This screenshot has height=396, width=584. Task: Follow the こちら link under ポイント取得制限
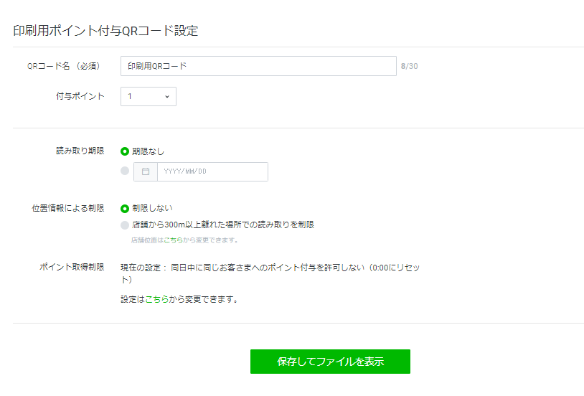(157, 300)
